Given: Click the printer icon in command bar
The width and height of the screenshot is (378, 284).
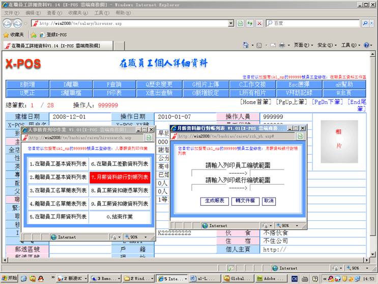Looking at the screenshot, I should (x=282, y=45).
